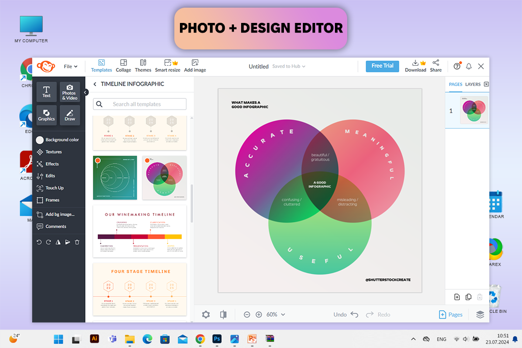Click the Undo button
The height and width of the screenshot is (348, 522).
coord(346,314)
